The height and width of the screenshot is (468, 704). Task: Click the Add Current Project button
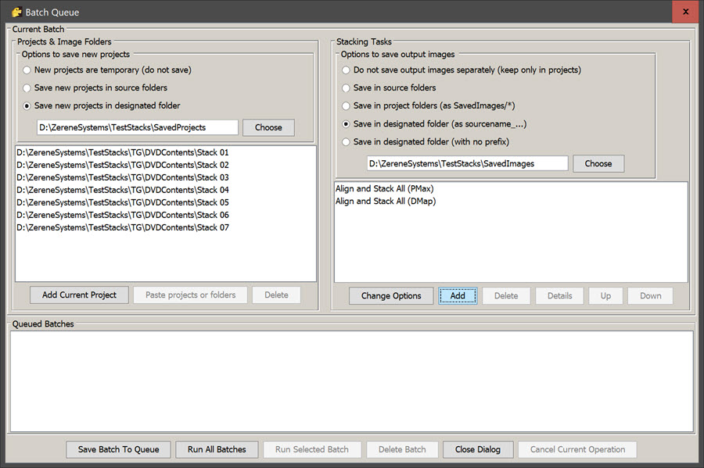(x=79, y=295)
